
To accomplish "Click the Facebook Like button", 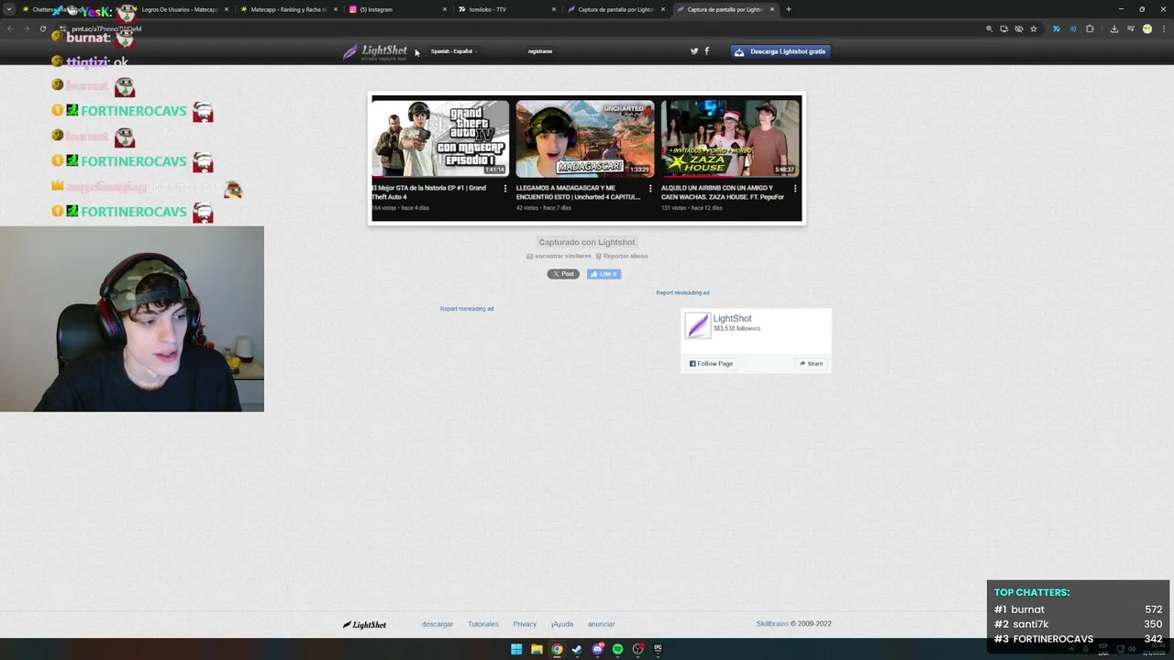I will pos(604,274).
